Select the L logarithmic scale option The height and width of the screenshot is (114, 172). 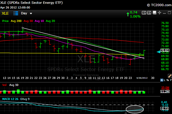pyautogui.click(x=164, y=80)
